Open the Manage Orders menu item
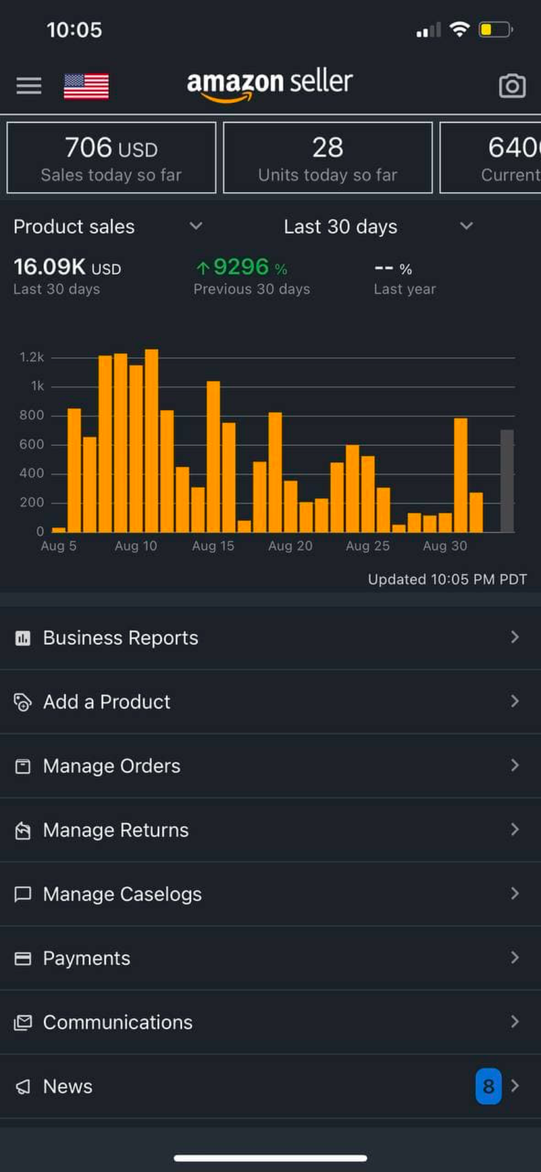The width and height of the screenshot is (541, 1172). pyautogui.click(x=112, y=766)
